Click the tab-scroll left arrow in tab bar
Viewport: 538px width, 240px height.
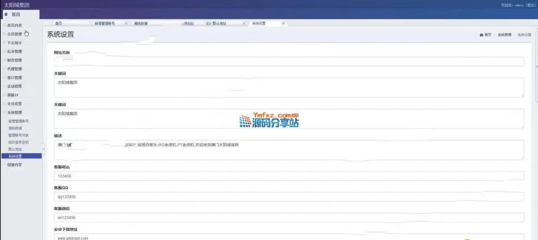(x=46, y=24)
